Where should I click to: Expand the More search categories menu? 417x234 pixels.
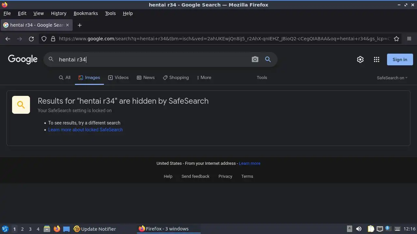pos(204,78)
